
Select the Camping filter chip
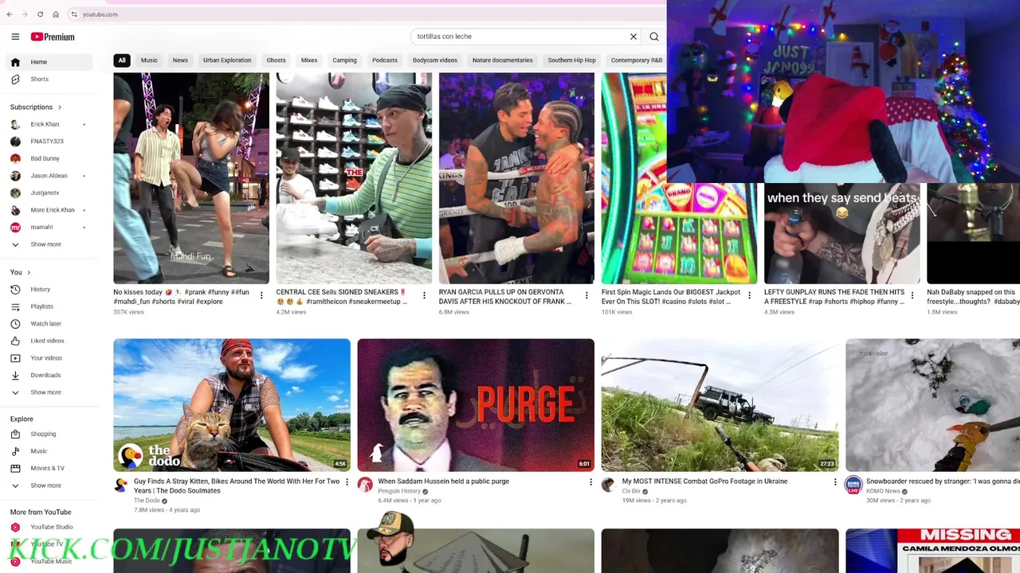(x=344, y=60)
